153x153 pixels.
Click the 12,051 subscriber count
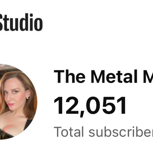pyautogui.click(x=90, y=106)
